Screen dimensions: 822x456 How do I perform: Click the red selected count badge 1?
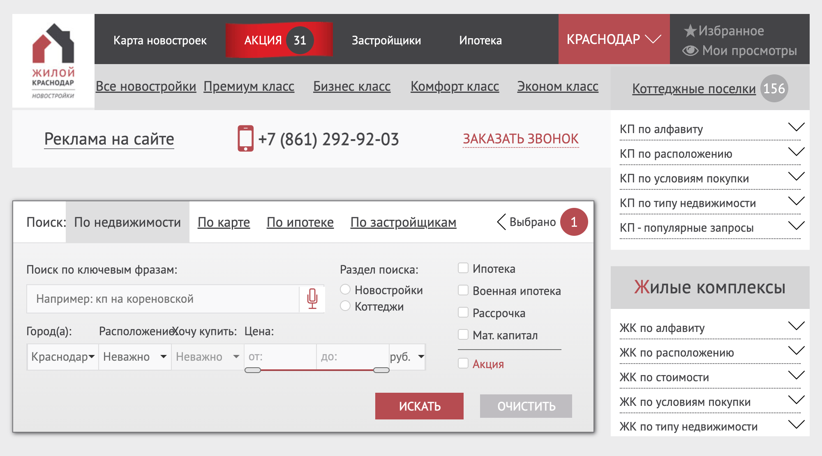coord(574,222)
